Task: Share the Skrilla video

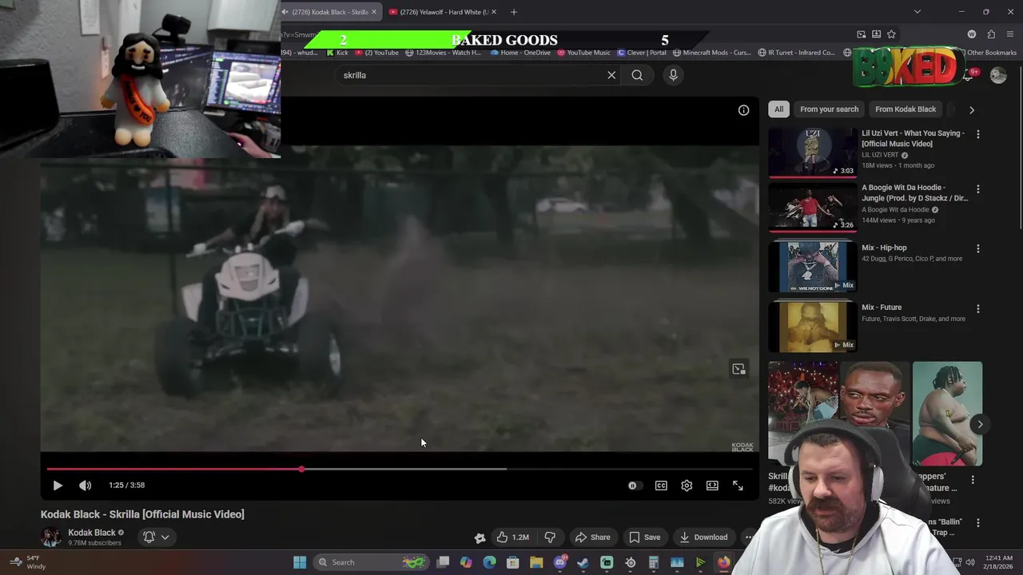Action: [x=592, y=537]
